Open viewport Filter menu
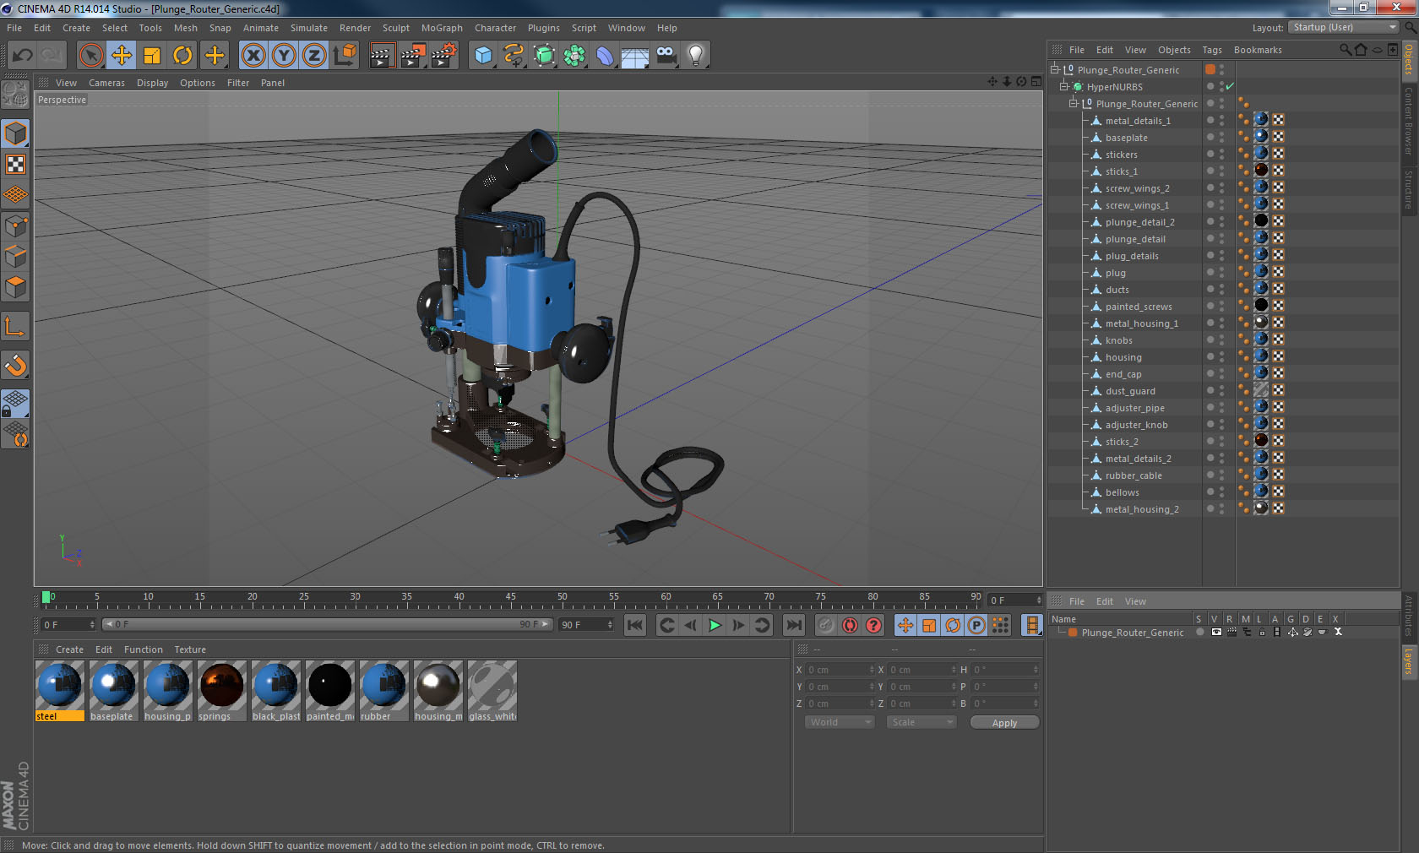This screenshot has height=853, width=1419. point(238,83)
